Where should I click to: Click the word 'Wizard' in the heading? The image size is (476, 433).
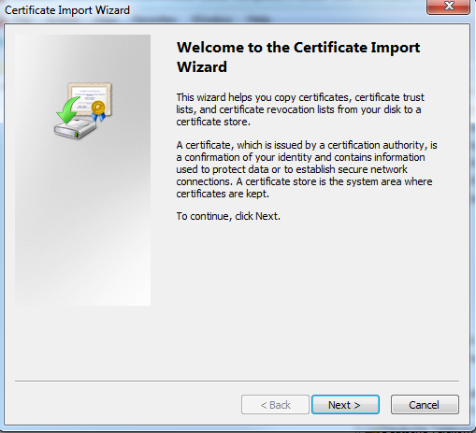(202, 67)
